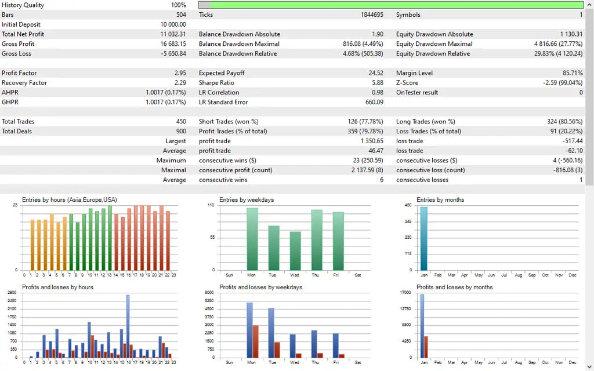Select the Total Trades count
The image size is (594, 371).
click(x=183, y=121)
